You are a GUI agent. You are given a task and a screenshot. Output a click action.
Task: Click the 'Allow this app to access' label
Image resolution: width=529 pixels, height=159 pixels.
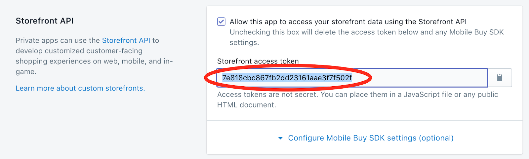(348, 22)
